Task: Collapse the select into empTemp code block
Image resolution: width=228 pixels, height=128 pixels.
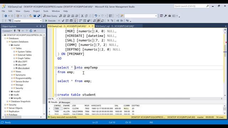Action: (56, 68)
